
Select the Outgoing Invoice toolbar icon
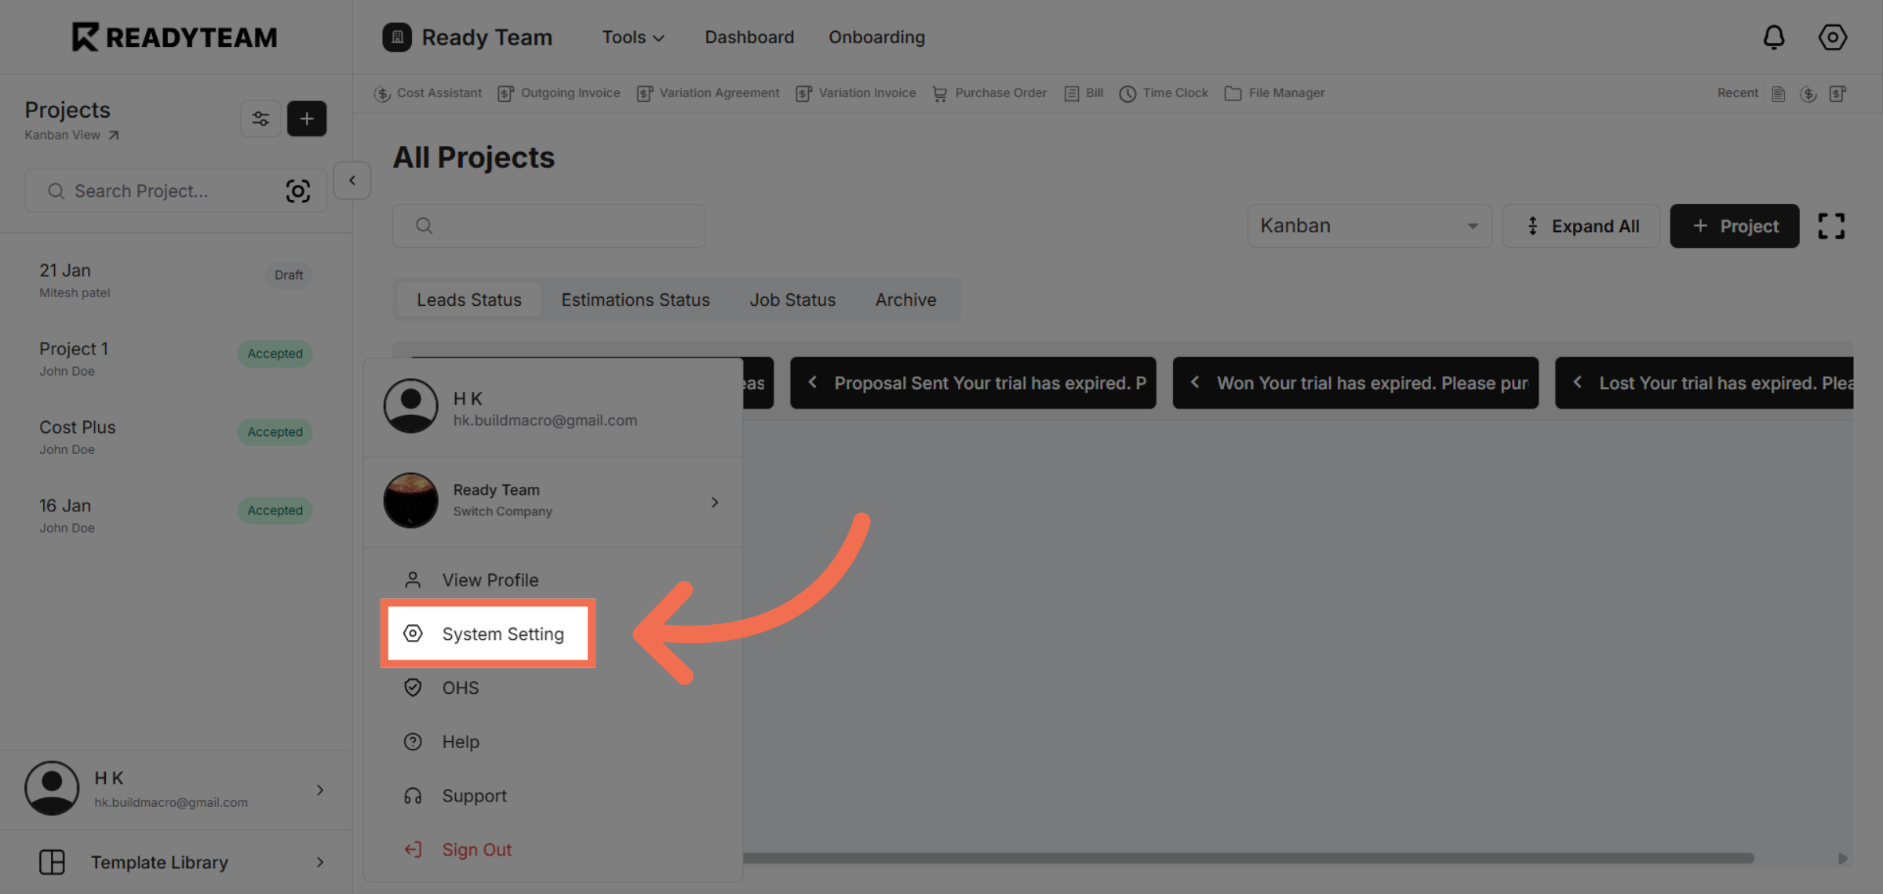(x=559, y=93)
